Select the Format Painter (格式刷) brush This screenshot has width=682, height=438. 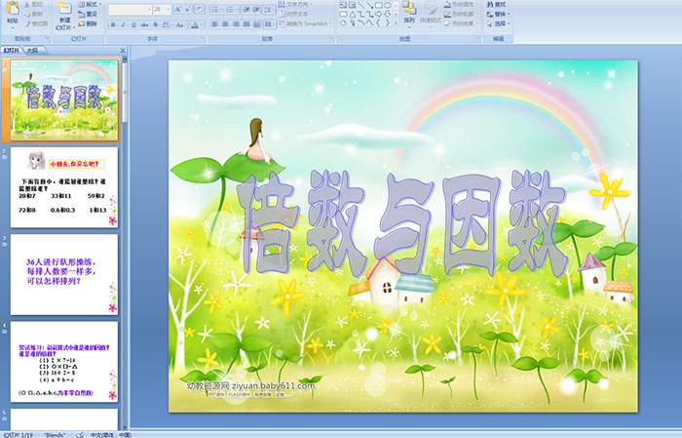(36, 24)
